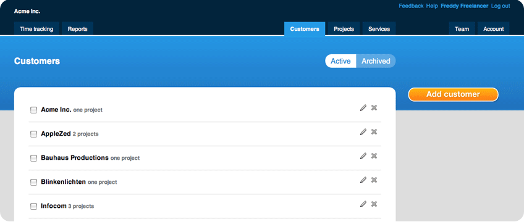This screenshot has height=222, width=524.
Task: Click '2 projects' beside AppleZed
Action: 85,134
